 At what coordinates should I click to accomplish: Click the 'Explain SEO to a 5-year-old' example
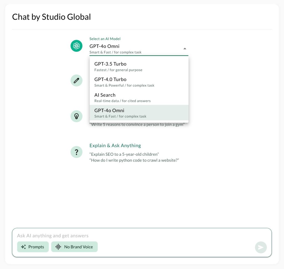(x=124, y=154)
